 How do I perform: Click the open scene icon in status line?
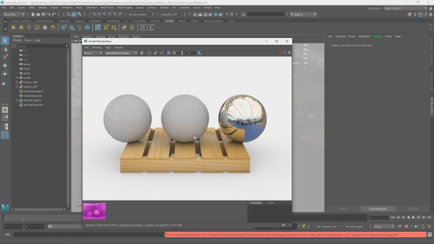[38, 14]
